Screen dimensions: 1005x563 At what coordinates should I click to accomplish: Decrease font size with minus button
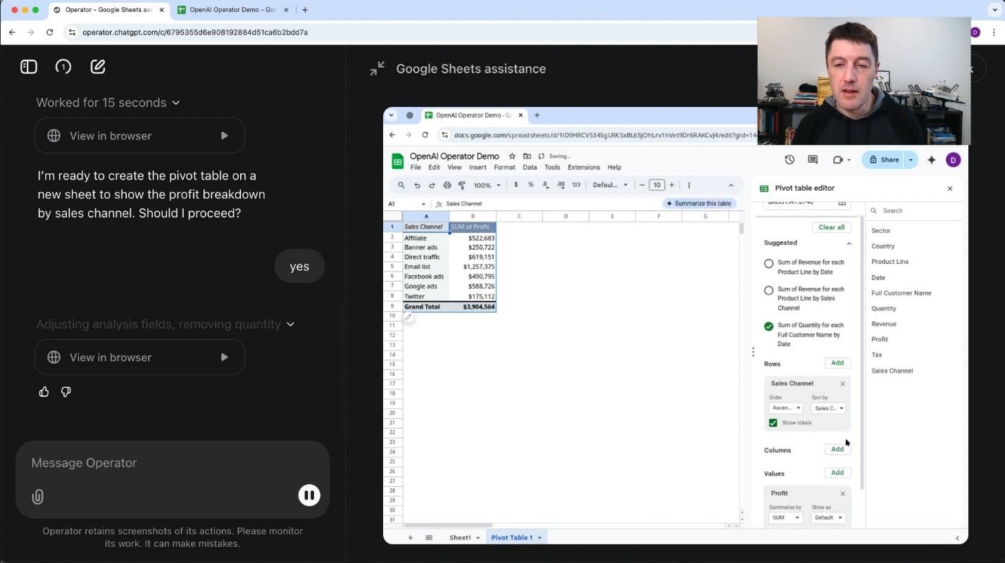(642, 185)
